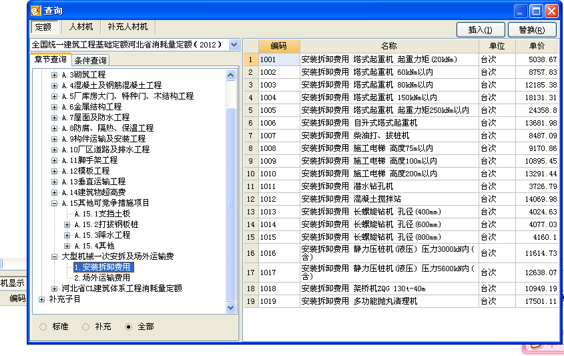Switch to the 补充人材机 tab
Viewport: 564px width, 356px height.
(x=127, y=27)
